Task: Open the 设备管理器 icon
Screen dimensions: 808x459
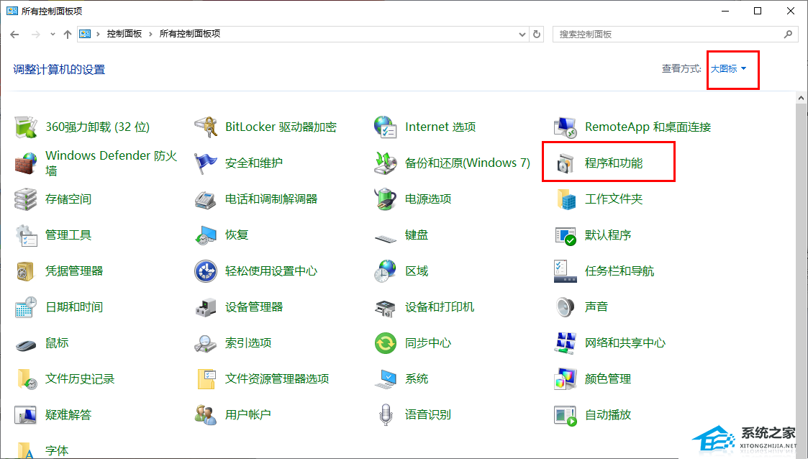Action: pos(206,307)
